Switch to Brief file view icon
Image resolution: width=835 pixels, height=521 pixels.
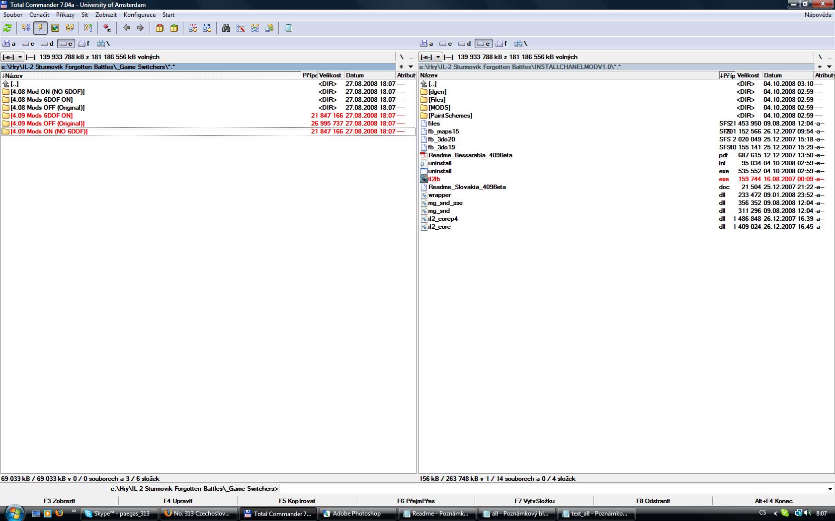tap(26, 28)
